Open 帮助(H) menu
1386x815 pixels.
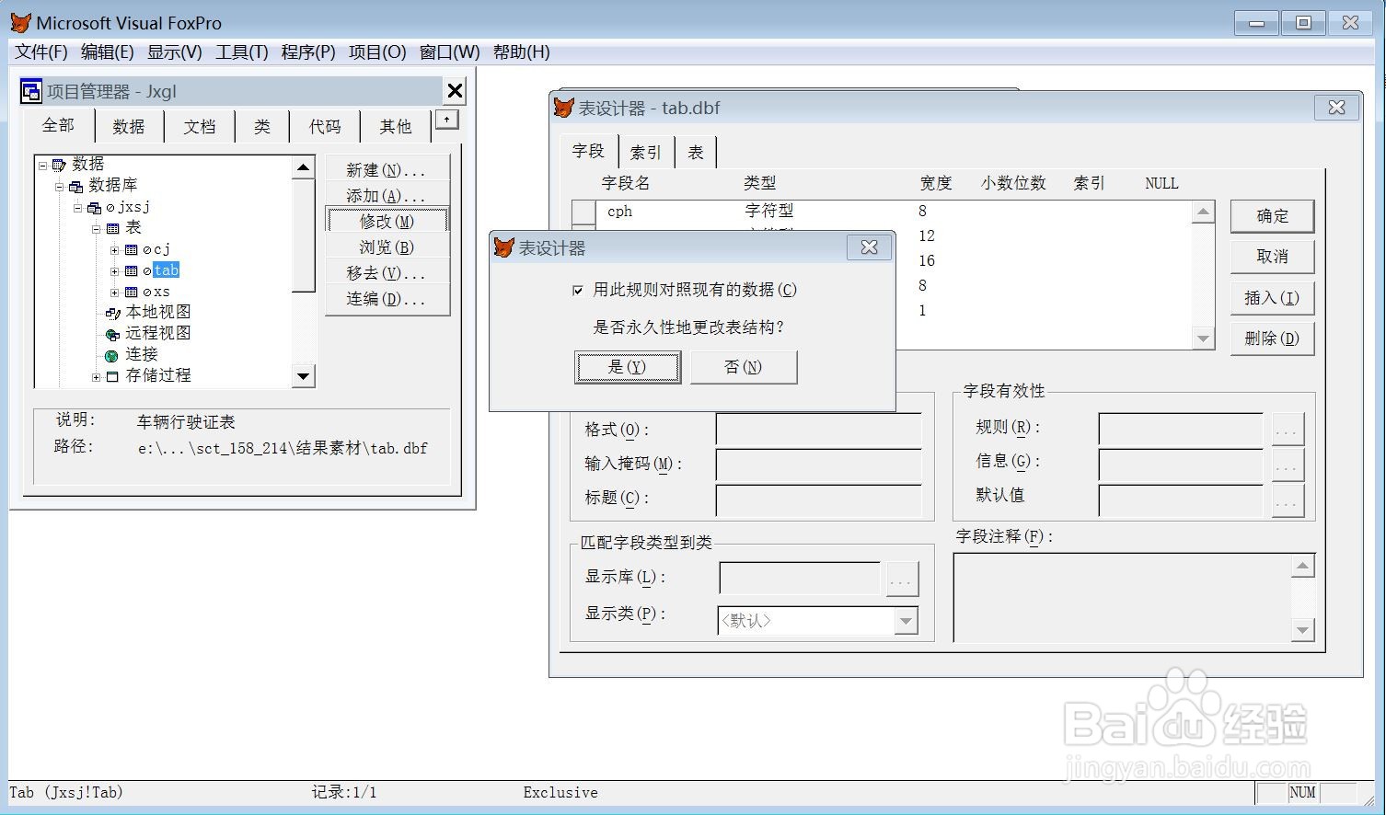pos(522,52)
